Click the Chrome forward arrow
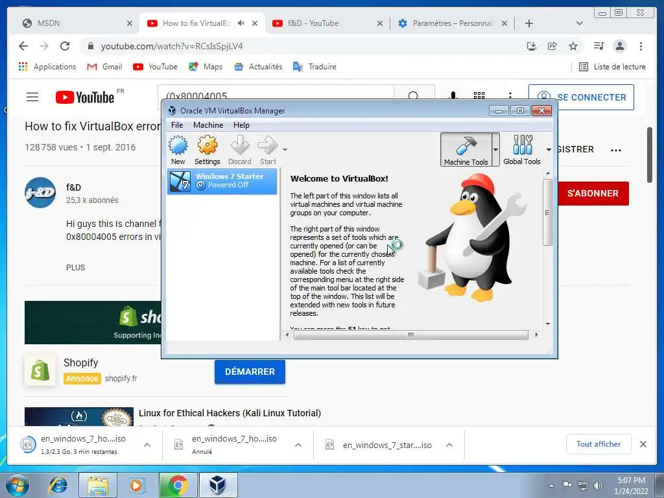This screenshot has width=664, height=498. [44, 46]
